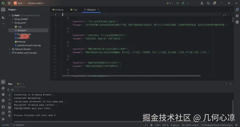
Task: Click the editor horizontal scrollbar
Action: 131,76
